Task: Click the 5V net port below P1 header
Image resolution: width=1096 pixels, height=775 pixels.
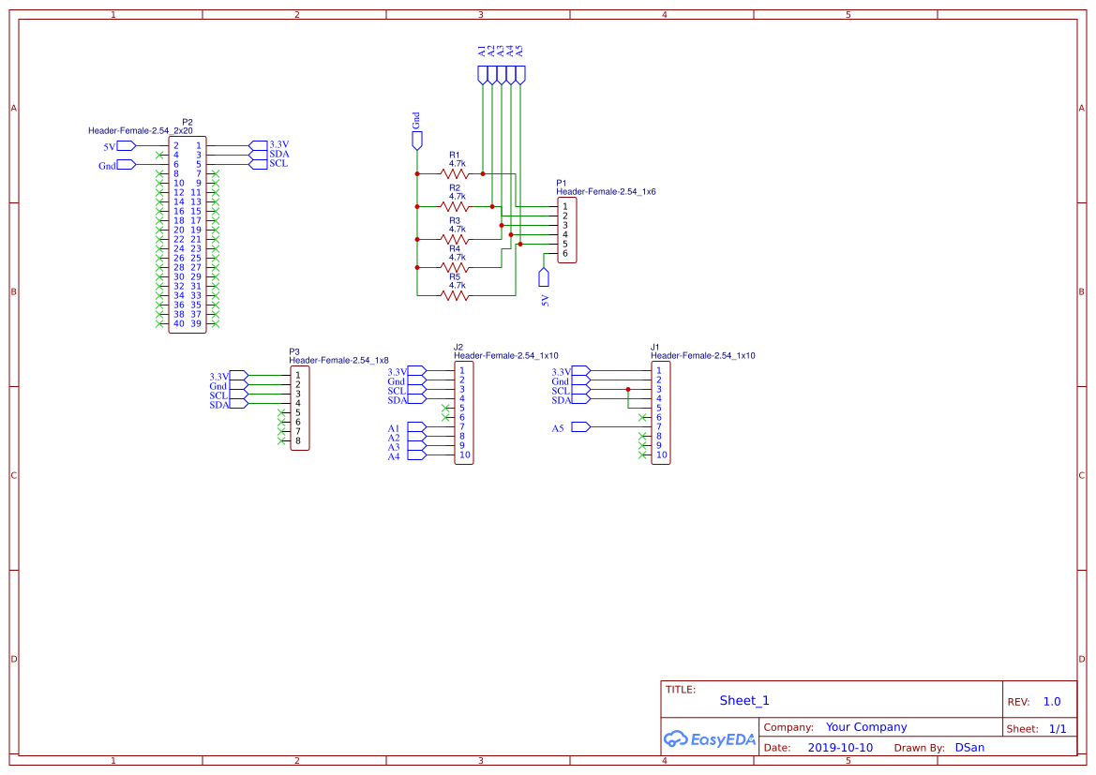Action: (x=544, y=277)
